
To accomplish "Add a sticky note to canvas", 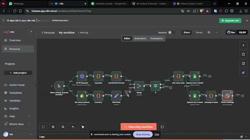I will (243, 54).
